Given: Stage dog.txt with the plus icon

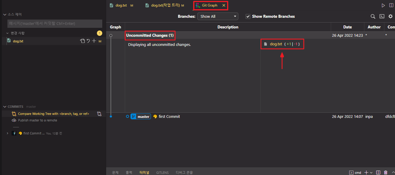Looking at the screenshot, I should pyautogui.click(x=94, y=41).
